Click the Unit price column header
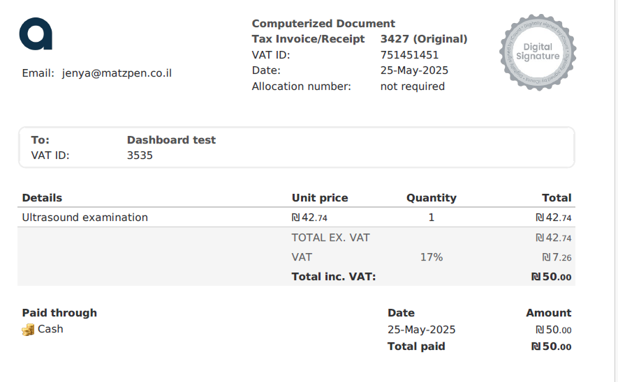The width and height of the screenshot is (618, 382). pos(320,198)
